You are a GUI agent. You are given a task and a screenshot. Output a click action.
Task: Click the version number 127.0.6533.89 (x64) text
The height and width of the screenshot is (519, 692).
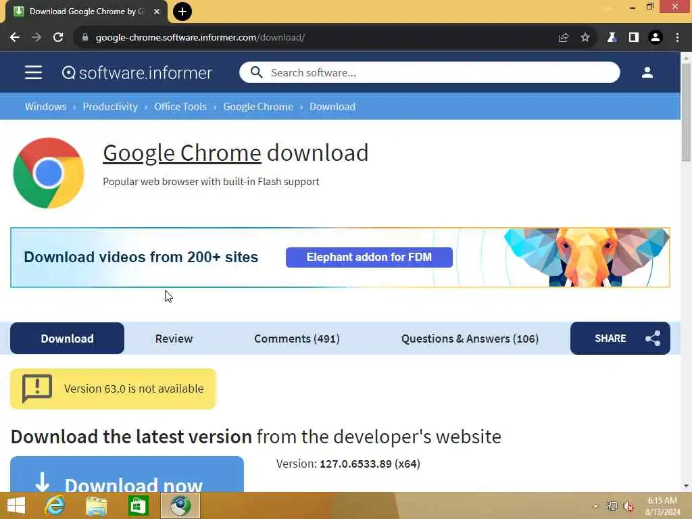point(370,464)
